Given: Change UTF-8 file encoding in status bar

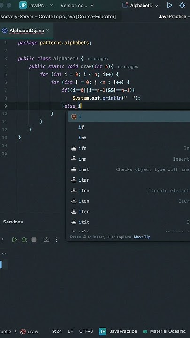Looking at the screenshot, I should 86,331.
